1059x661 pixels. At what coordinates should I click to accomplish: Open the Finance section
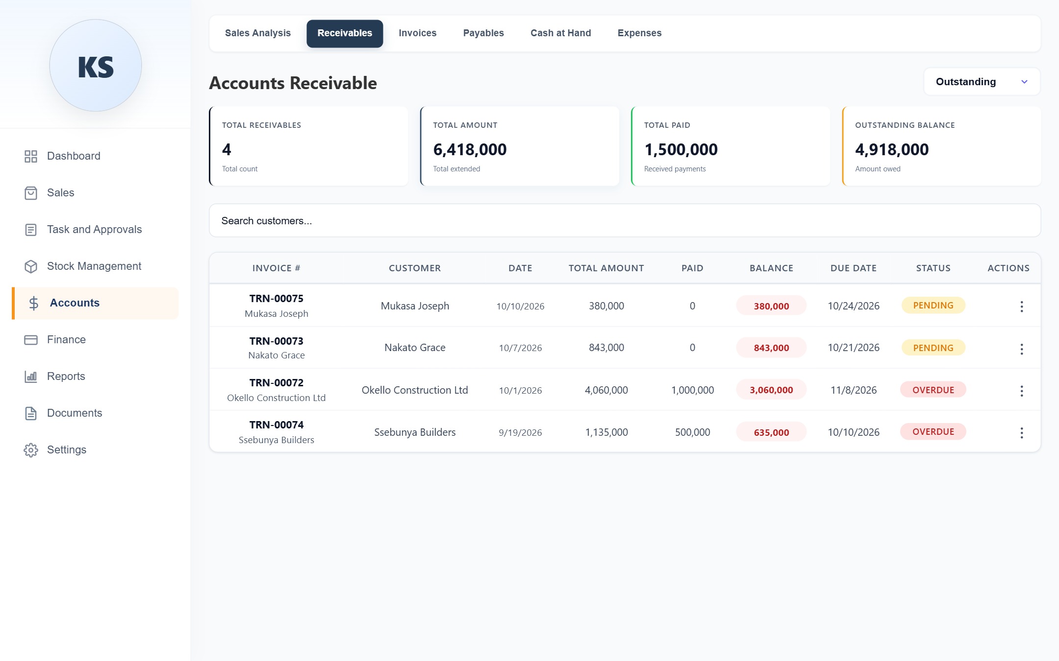coord(96,340)
